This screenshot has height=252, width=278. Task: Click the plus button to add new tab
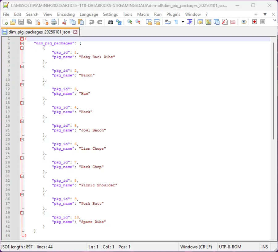coord(256,14)
